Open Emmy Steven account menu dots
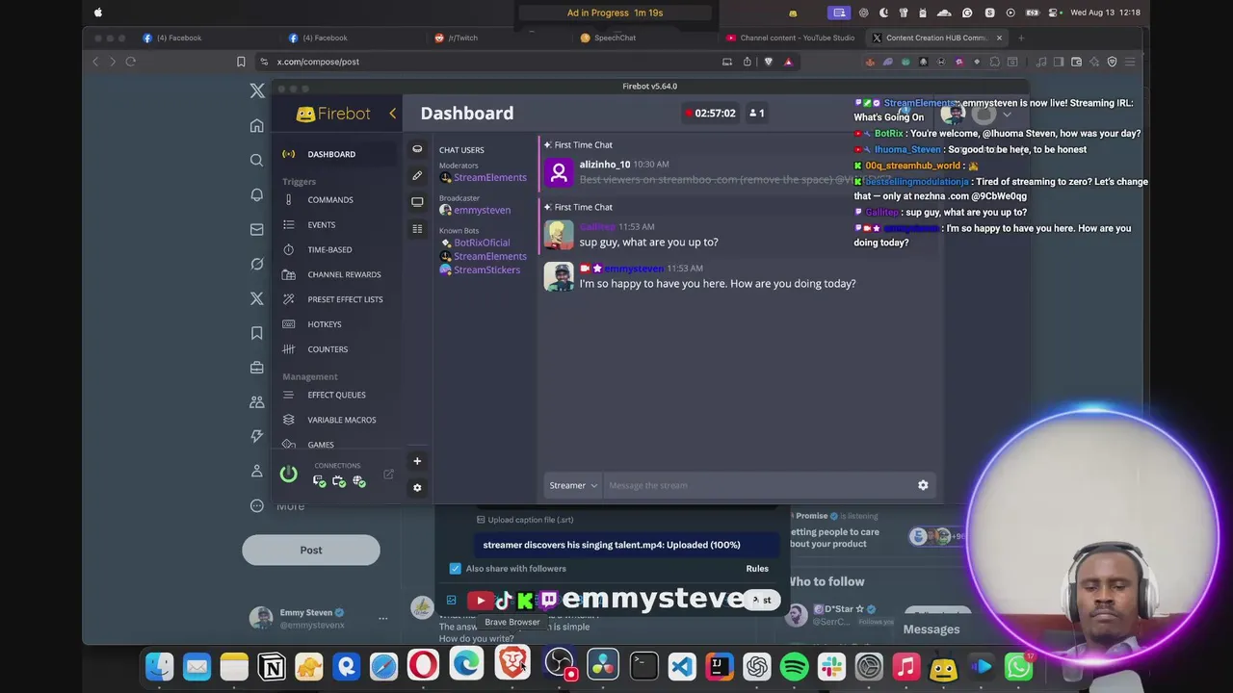 [382, 618]
